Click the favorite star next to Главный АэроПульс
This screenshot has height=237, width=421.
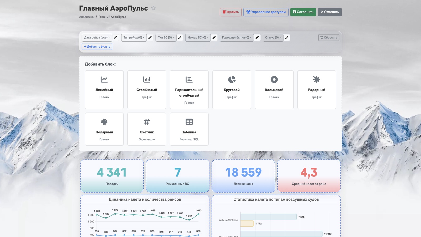153,8
